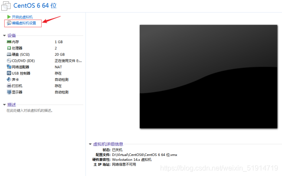Click the 正在使用文件 E:... value
Image resolution: width=282 pixels, height=176 pixels.
(68, 61)
